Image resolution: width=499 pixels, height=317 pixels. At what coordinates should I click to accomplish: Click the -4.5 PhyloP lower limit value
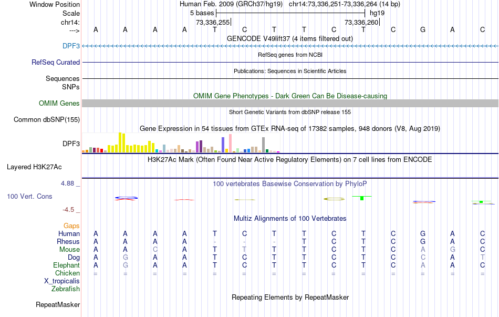68,210
